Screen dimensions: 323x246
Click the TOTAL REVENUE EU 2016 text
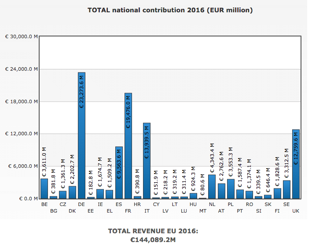pos(154,231)
